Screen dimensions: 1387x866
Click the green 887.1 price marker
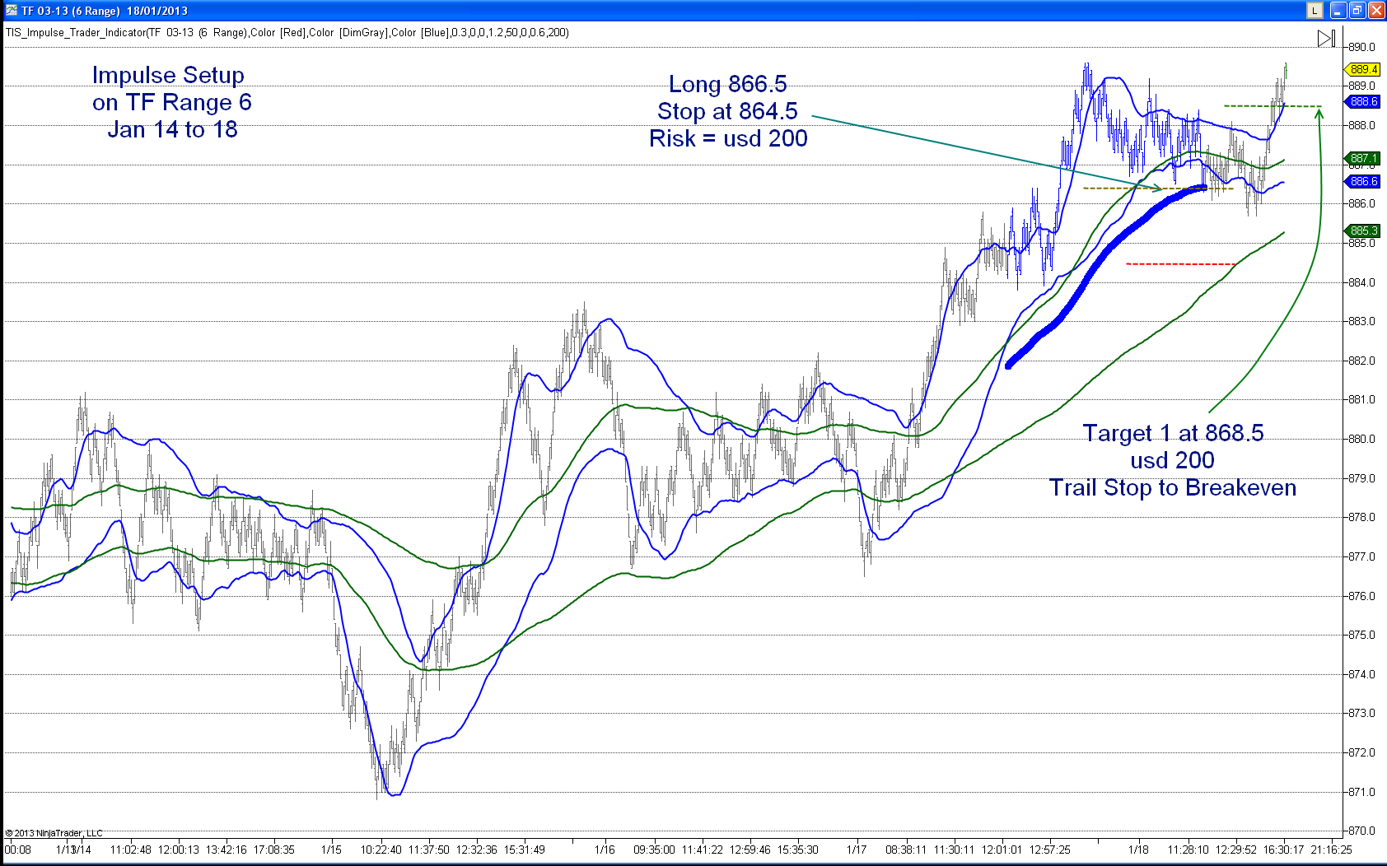pos(1364,158)
